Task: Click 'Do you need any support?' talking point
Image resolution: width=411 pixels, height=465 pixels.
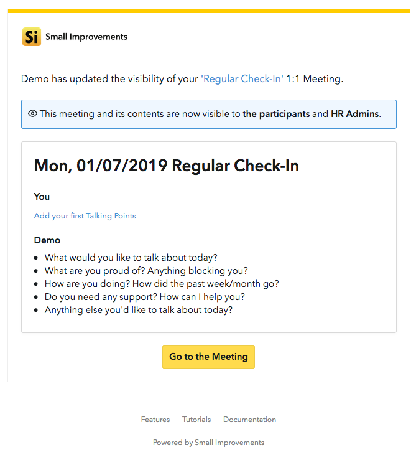Action: pos(145,296)
